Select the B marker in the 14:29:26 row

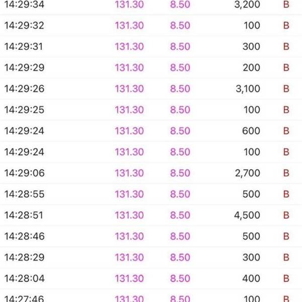(x=286, y=89)
